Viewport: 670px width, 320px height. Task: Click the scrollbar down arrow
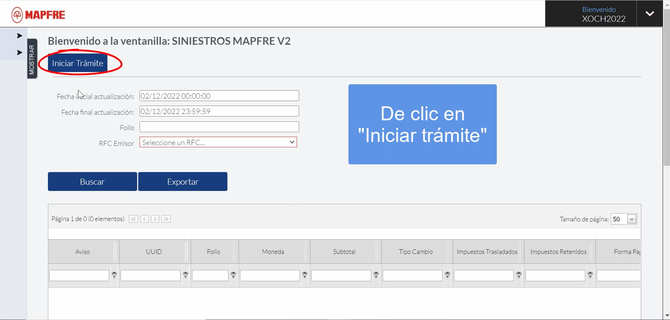667,316
